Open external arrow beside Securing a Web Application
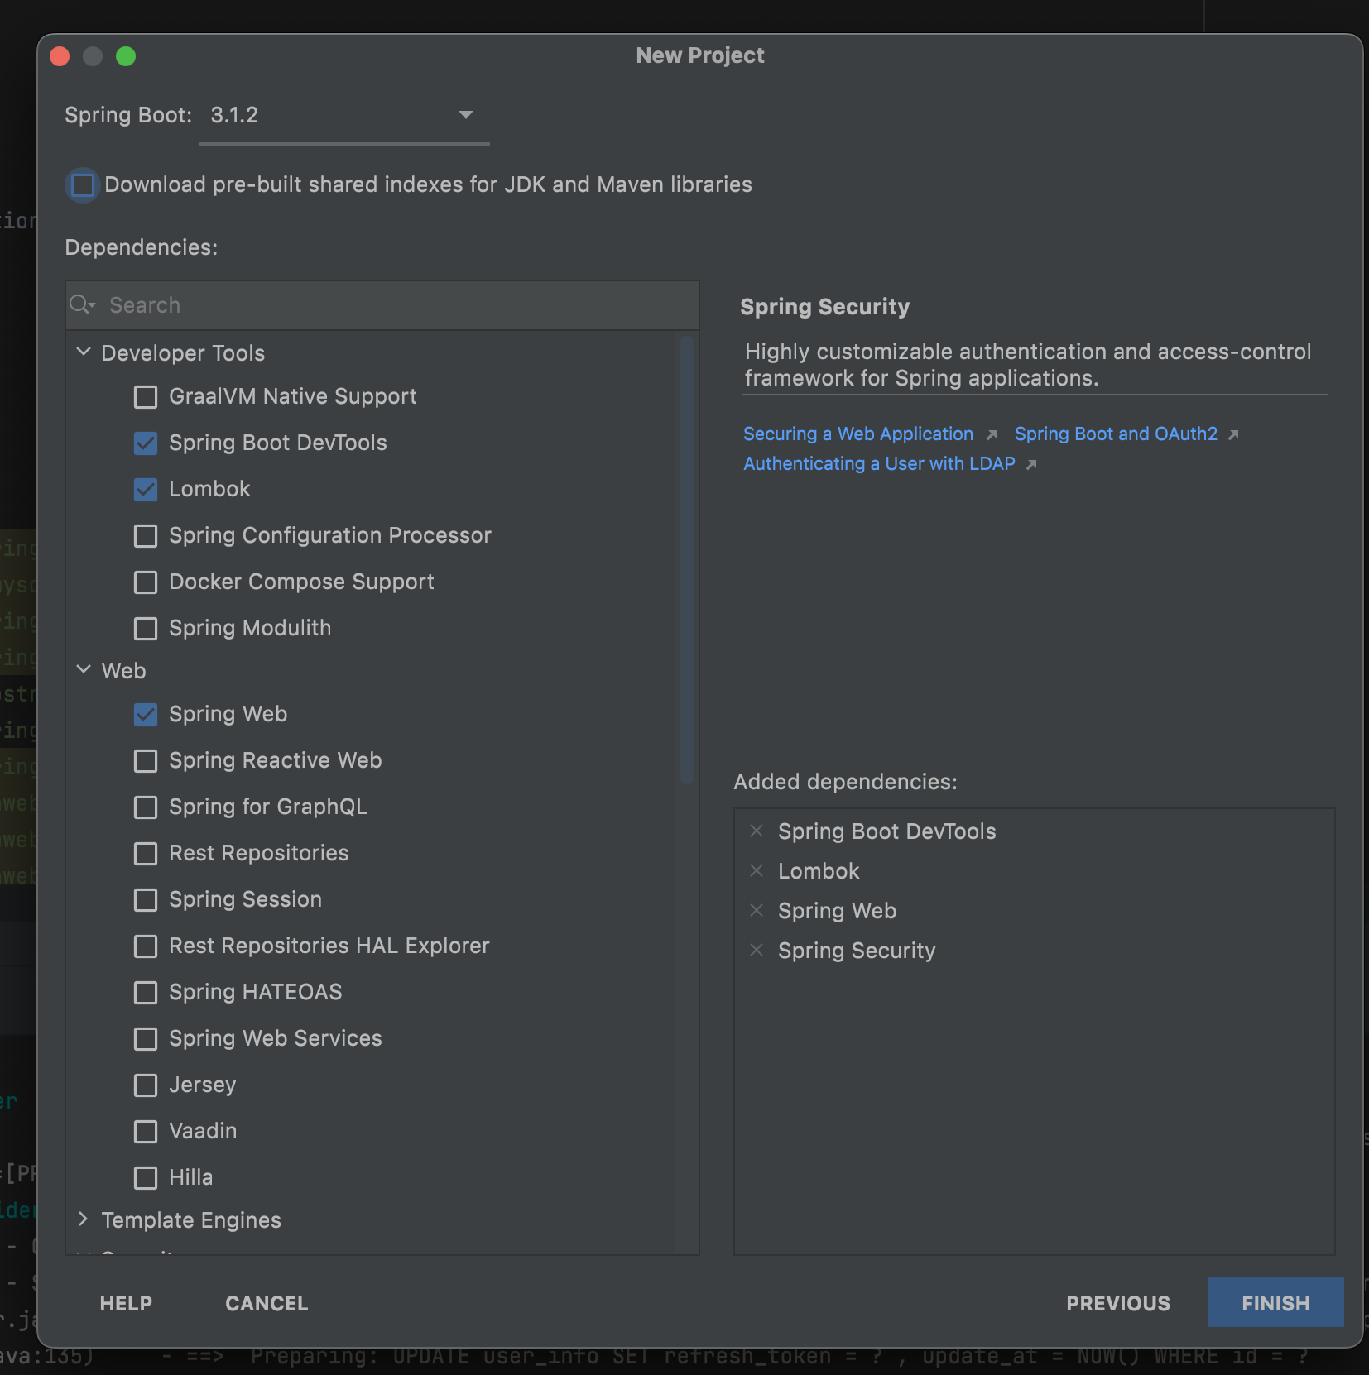The height and width of the screenshot is (1375, 1369). point(992,435)
